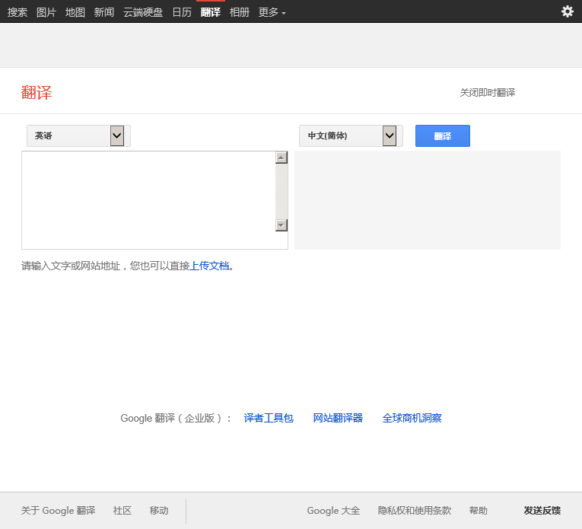Select 新闻 in the top bar
Image resolution: width=582 pixels, height=529 pixels.
pyautogui.click(x=104, y=12)
